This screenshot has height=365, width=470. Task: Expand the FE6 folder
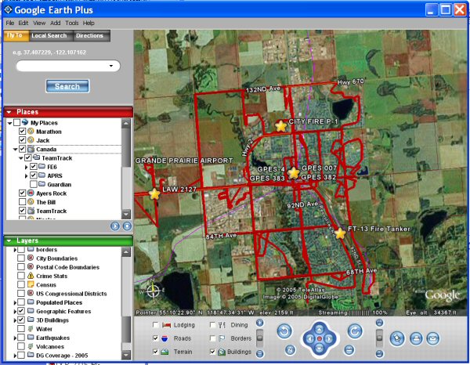click(27, 167)
